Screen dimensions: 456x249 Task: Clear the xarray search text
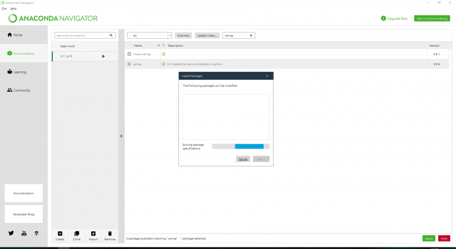pos(251,35)
